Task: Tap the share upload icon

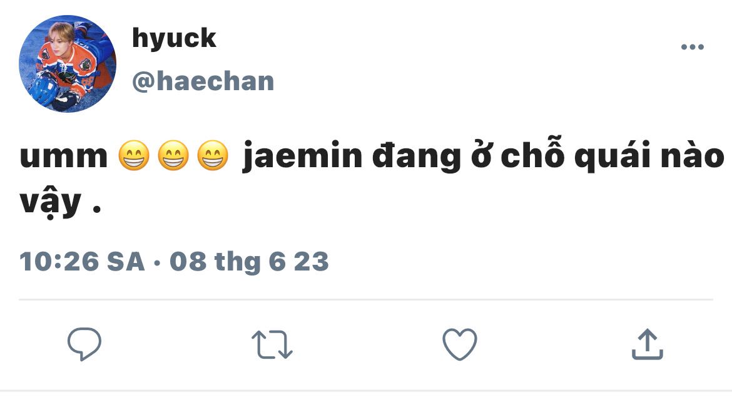Action: click(648, 344)
